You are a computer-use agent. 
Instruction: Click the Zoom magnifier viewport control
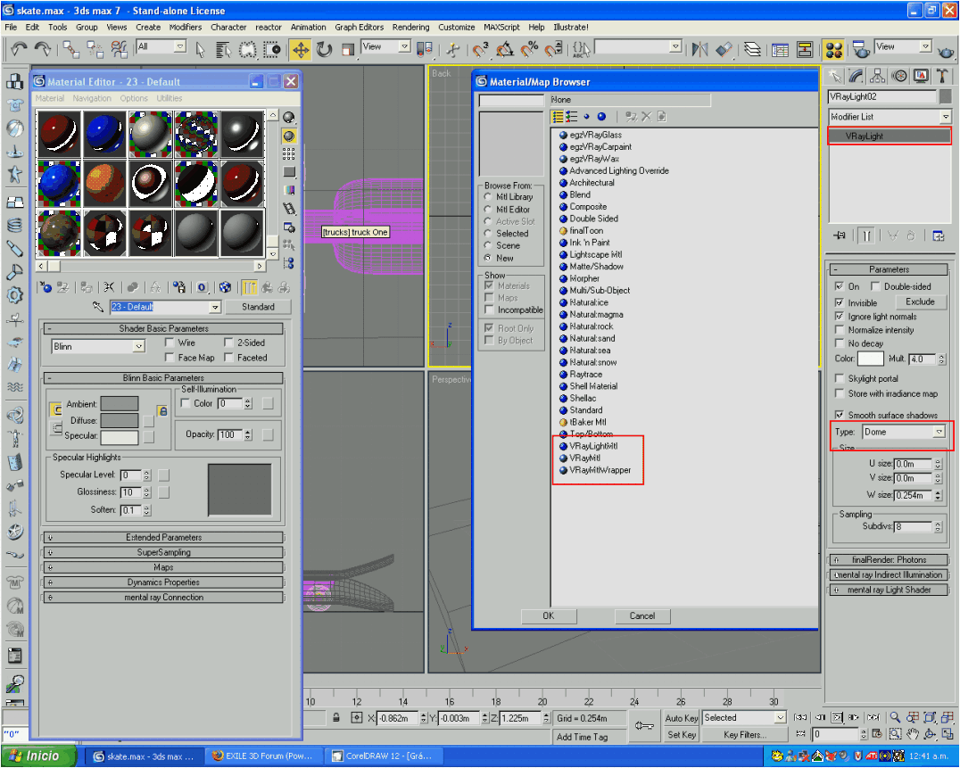[x=895, y=717]
